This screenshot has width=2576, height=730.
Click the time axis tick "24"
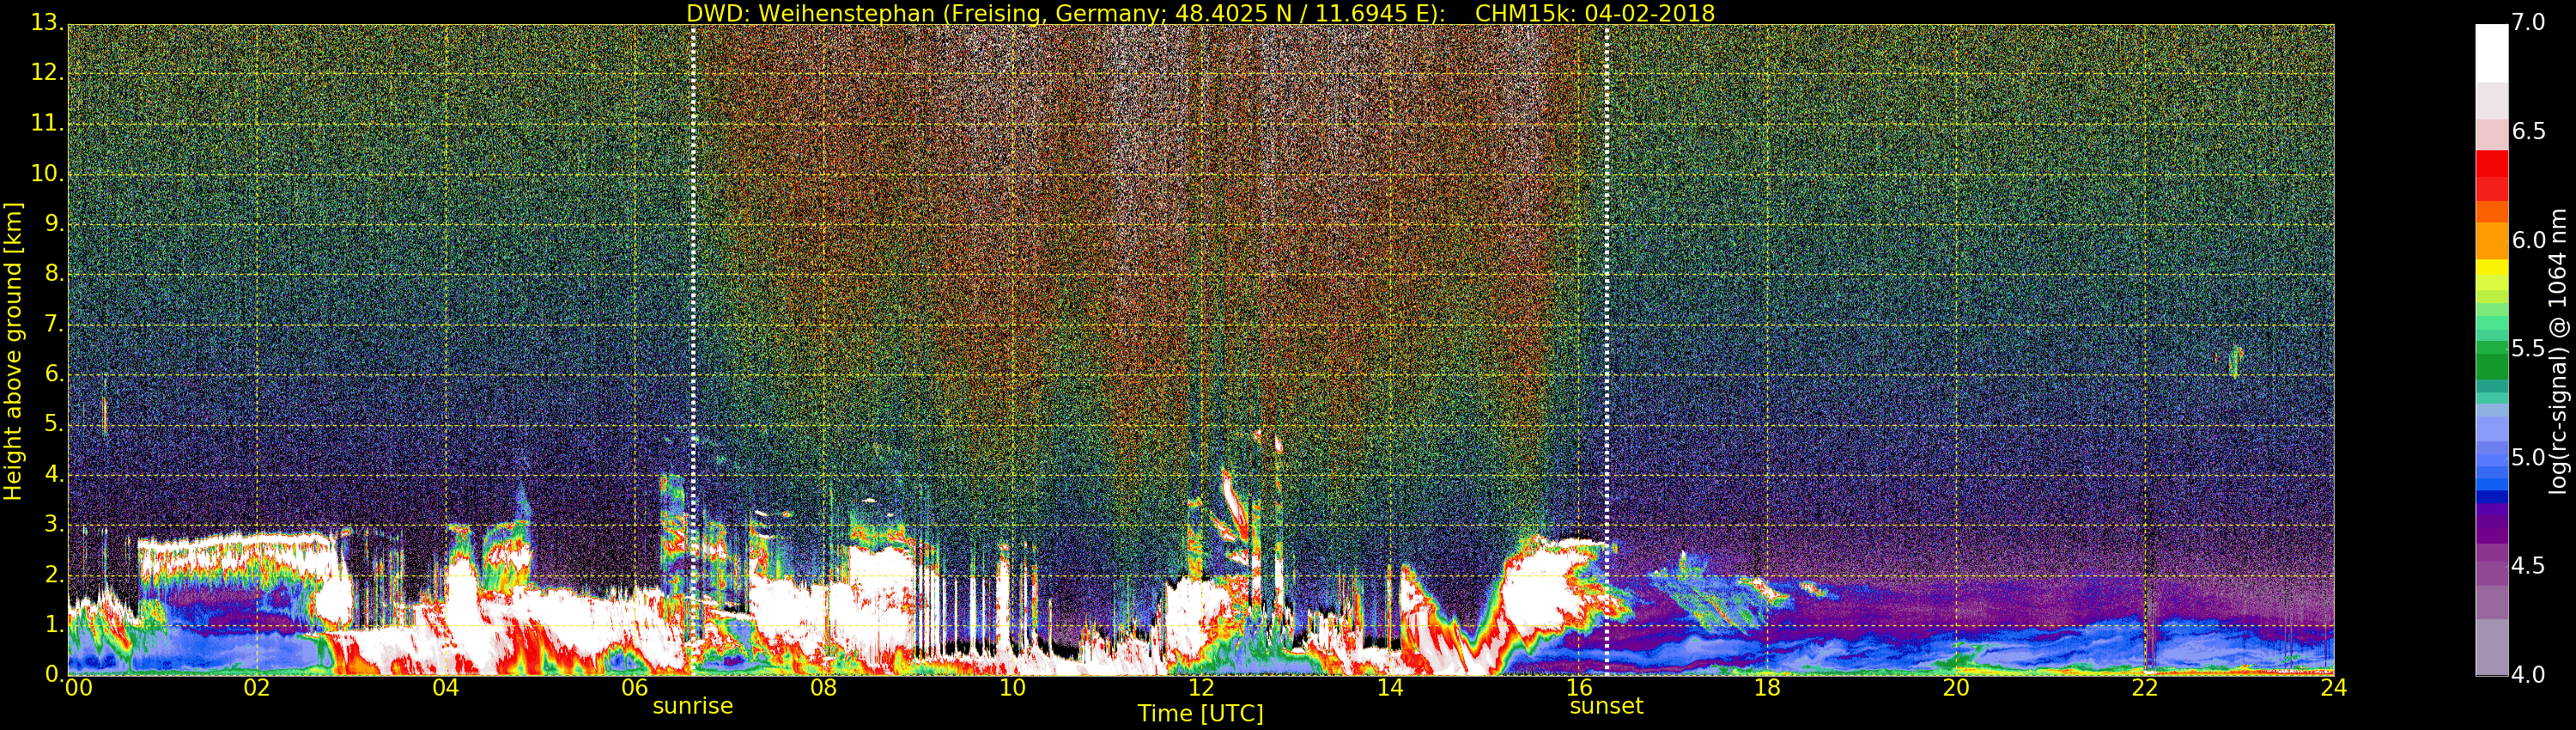[x=2333, y=687]
